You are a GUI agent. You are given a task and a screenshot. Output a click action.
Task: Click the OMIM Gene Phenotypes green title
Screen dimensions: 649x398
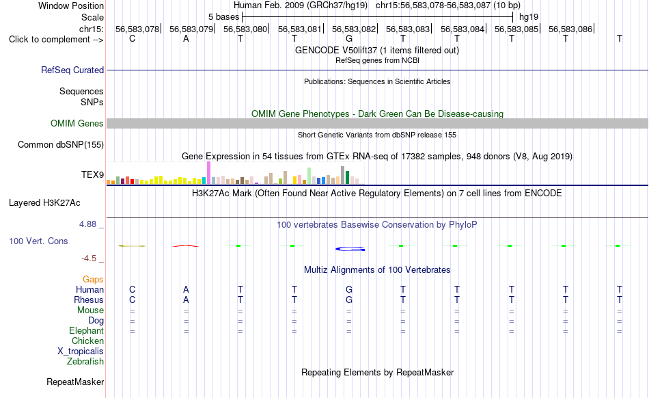tap(377, 114)
